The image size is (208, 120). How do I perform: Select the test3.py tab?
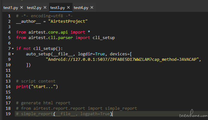click(x=57, y=8)
